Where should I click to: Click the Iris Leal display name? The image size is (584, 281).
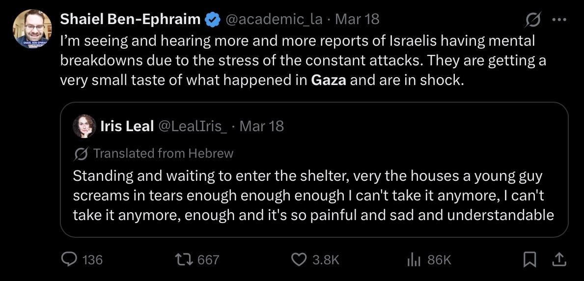(x=127, y=126)
